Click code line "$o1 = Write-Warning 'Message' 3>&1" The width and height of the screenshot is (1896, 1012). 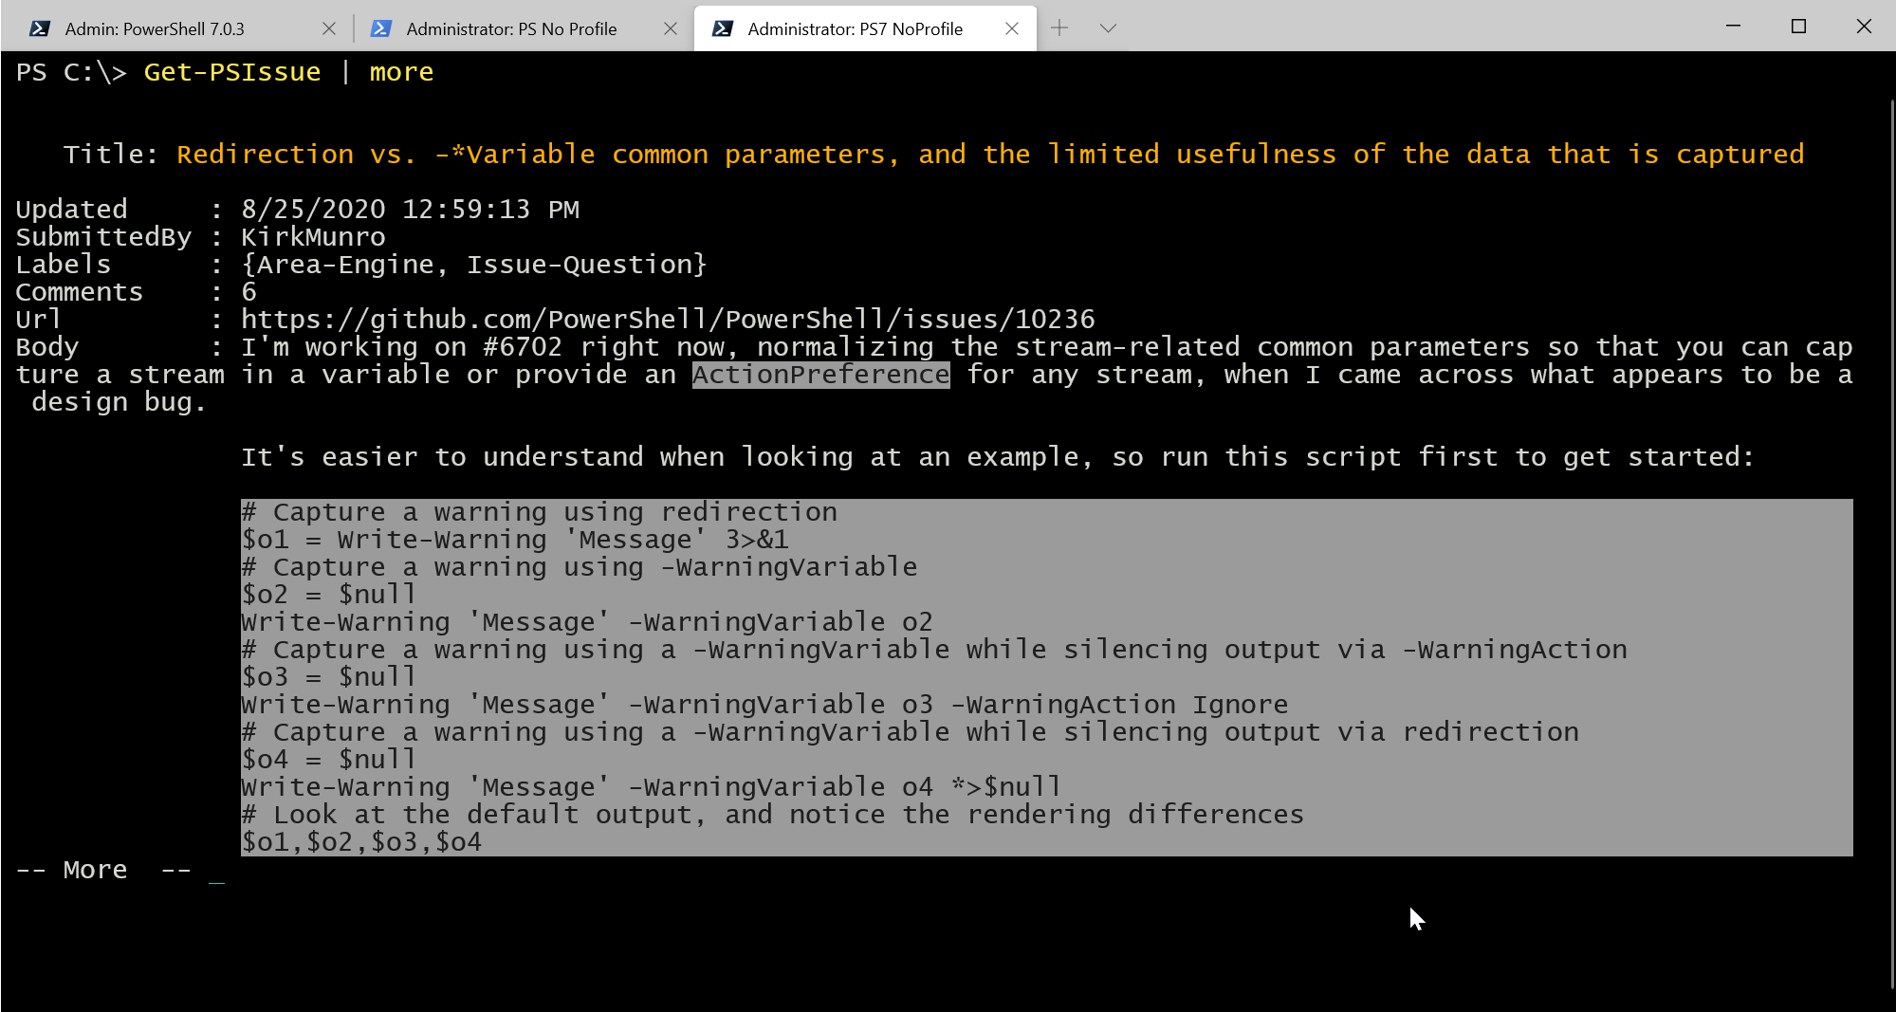tap(515, 540)
